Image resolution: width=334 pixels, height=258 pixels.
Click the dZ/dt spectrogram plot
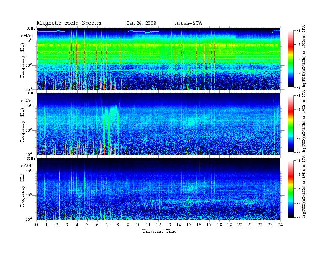159,189
